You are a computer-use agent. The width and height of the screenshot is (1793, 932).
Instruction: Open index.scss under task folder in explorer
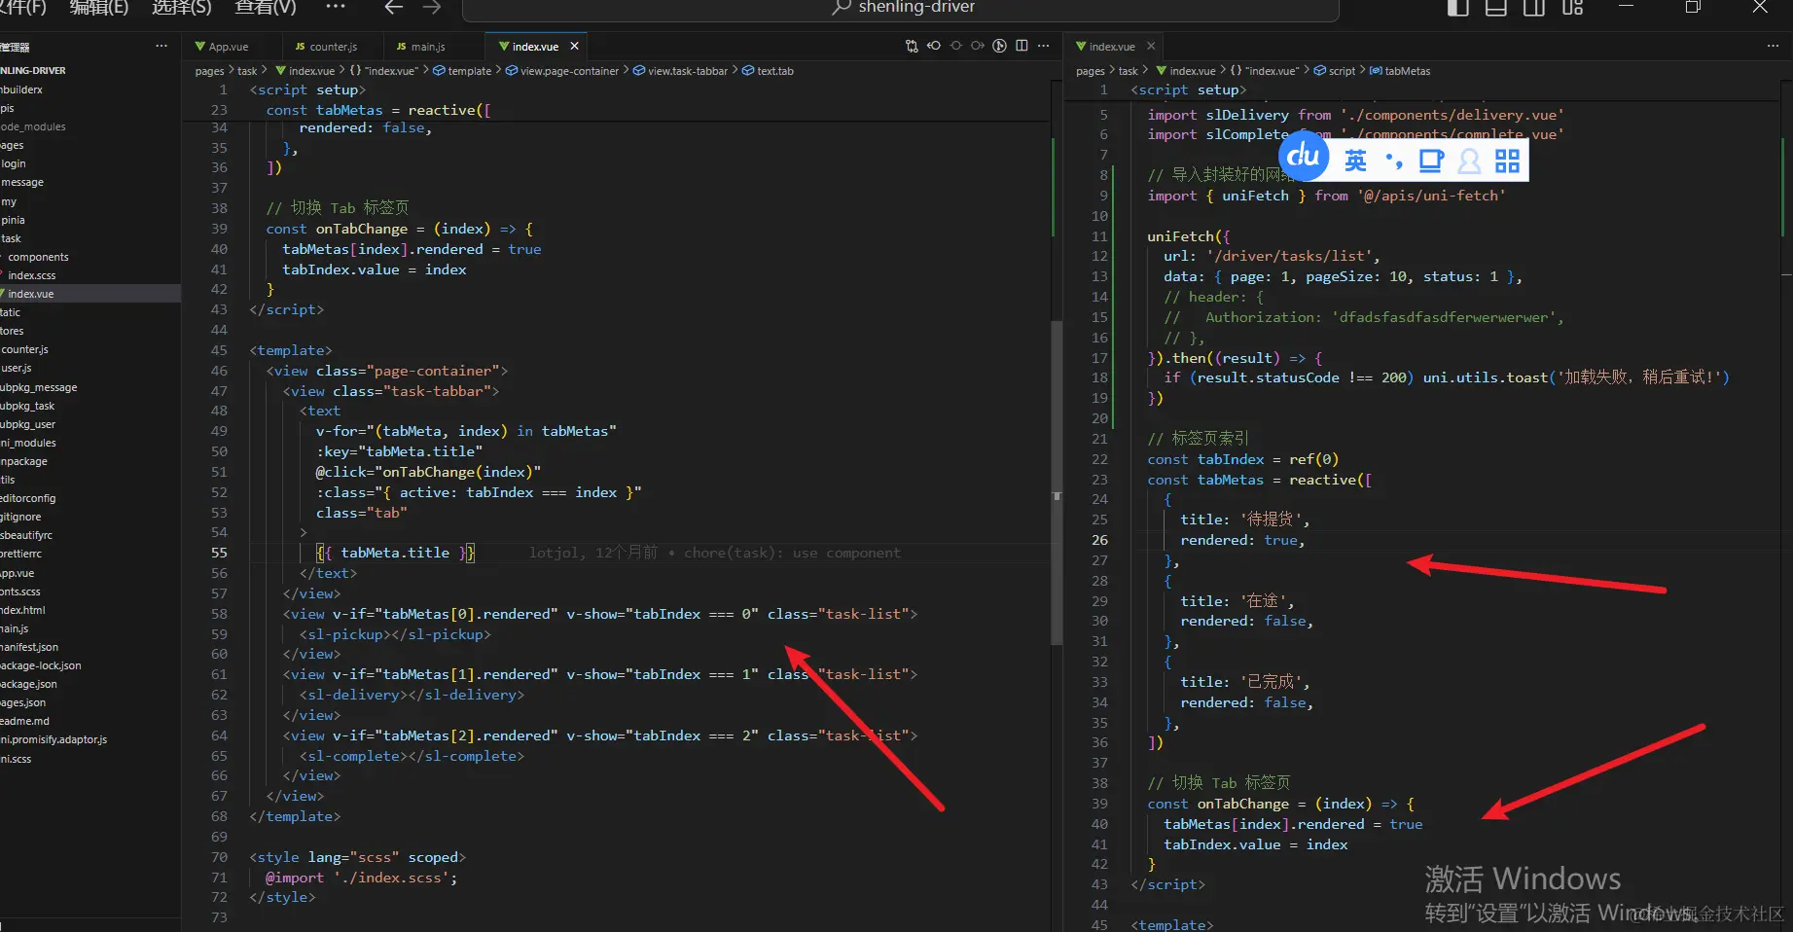[31, 275]
